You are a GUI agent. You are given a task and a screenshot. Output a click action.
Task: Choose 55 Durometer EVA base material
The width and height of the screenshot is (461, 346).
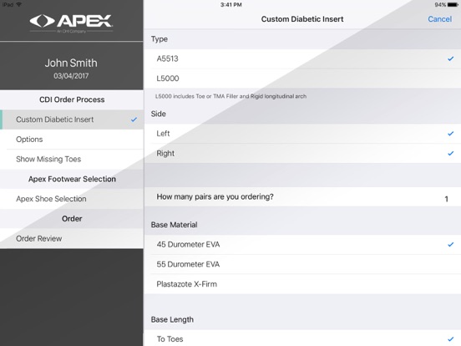302,264
